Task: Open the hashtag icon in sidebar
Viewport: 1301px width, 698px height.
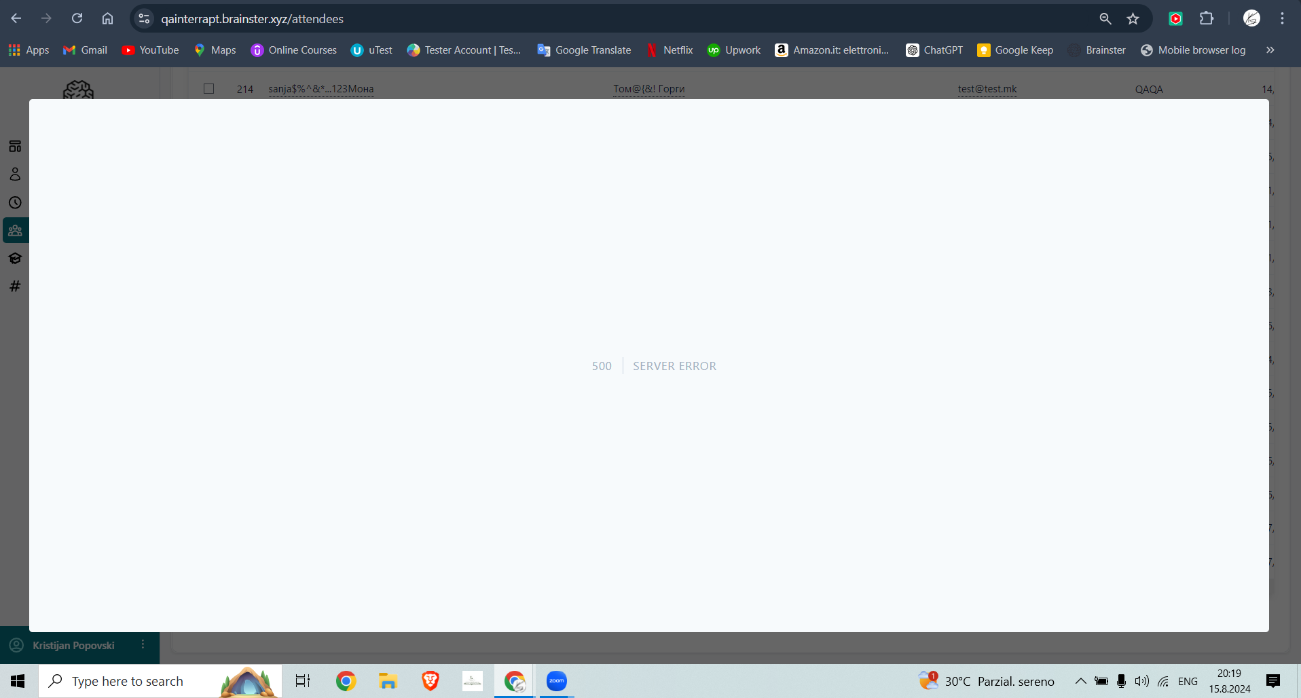Action: click(x=15, y=287)
